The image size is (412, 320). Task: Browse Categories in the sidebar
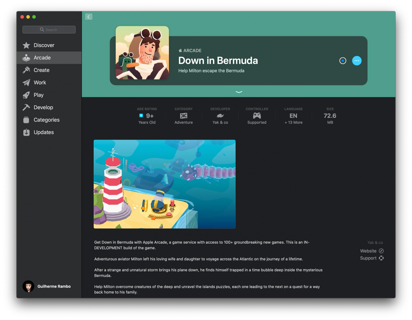[49, 120]
